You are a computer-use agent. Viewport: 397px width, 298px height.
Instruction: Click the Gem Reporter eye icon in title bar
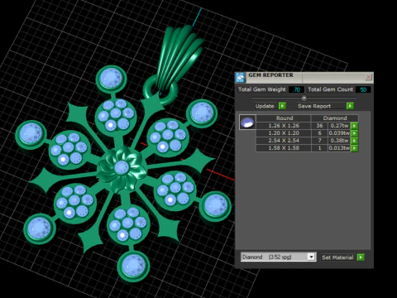[x=240, y=78]
